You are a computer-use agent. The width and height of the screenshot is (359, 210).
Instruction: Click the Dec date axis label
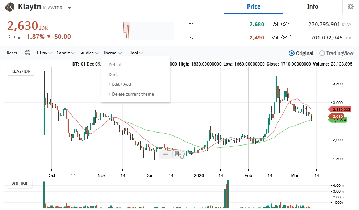[x=149, y=176]
